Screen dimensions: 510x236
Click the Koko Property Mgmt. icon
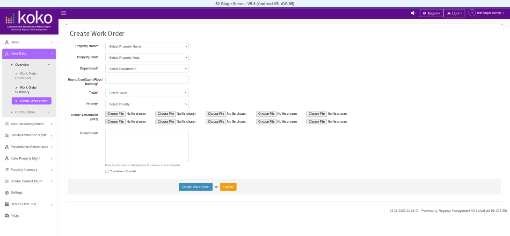[x=7, y=159]
